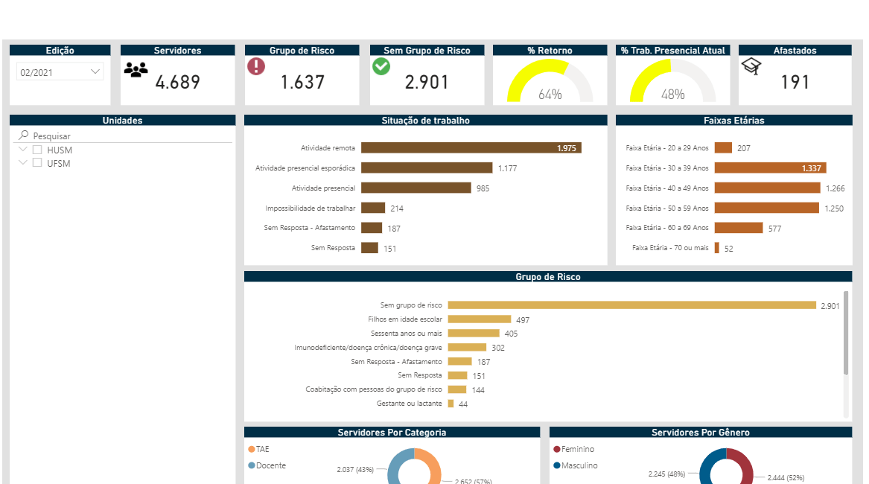
Task: Expand the HUSM tree node chevron
Action: coord(22,150)
